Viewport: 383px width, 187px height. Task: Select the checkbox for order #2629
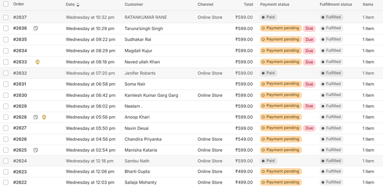[x=6, y=106]
